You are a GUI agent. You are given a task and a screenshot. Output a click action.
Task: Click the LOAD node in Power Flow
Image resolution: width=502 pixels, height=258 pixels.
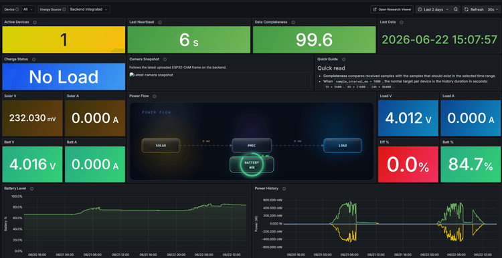coord(343,146)
